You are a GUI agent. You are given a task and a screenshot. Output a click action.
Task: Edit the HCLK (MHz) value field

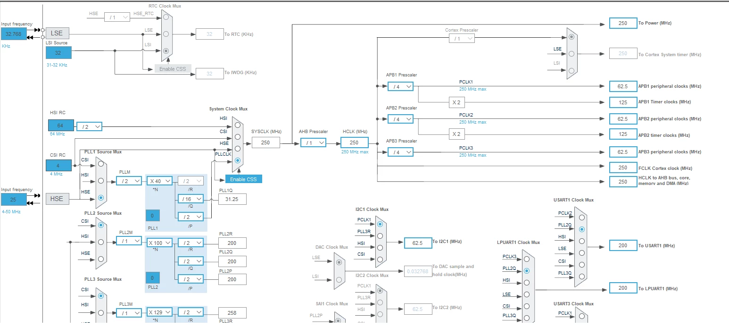coord(354,143)
